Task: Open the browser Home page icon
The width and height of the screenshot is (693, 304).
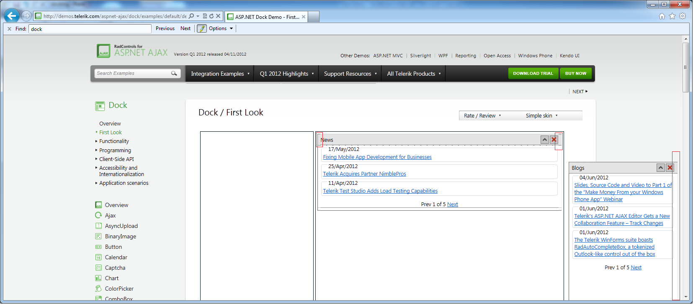Action: [662, 16]
